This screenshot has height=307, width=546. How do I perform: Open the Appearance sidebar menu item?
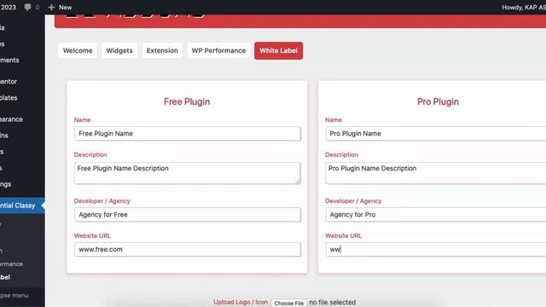(x=11, y=119)
